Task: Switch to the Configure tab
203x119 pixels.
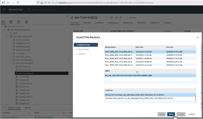Action: pos(99,23)
